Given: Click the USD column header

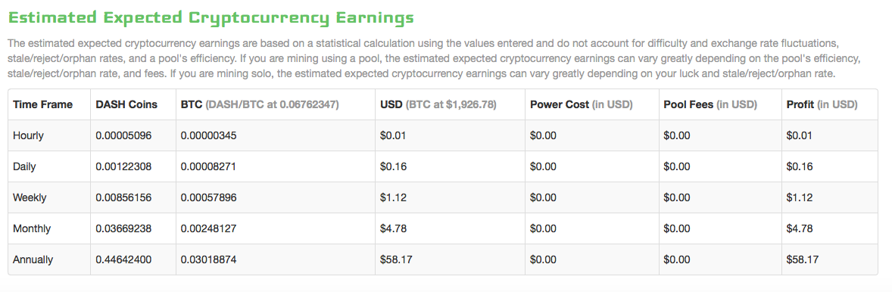Looking at the screenshot, I should pos(438,104).
